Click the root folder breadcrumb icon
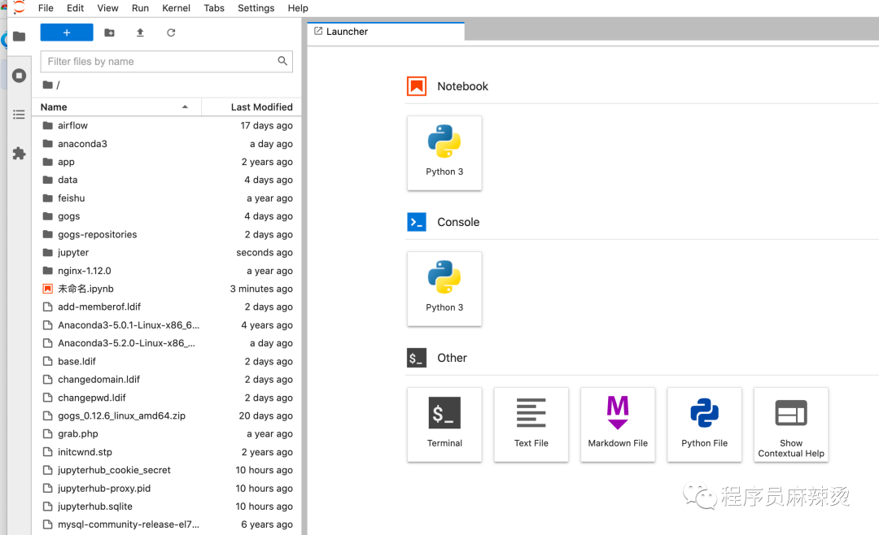879x535 pixels. point(48,85)
